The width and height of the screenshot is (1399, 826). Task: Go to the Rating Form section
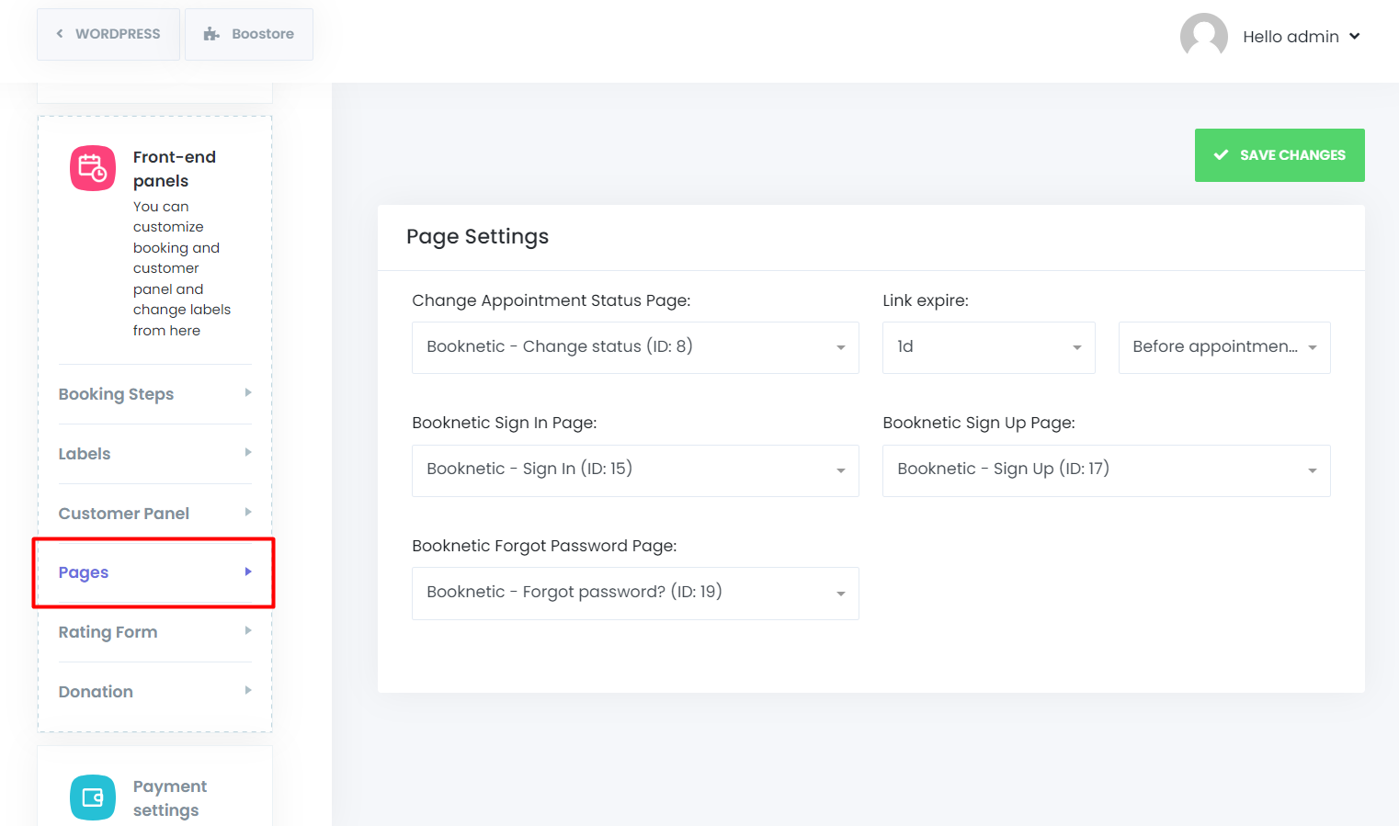pyautogui.click(x=108, y=632)
